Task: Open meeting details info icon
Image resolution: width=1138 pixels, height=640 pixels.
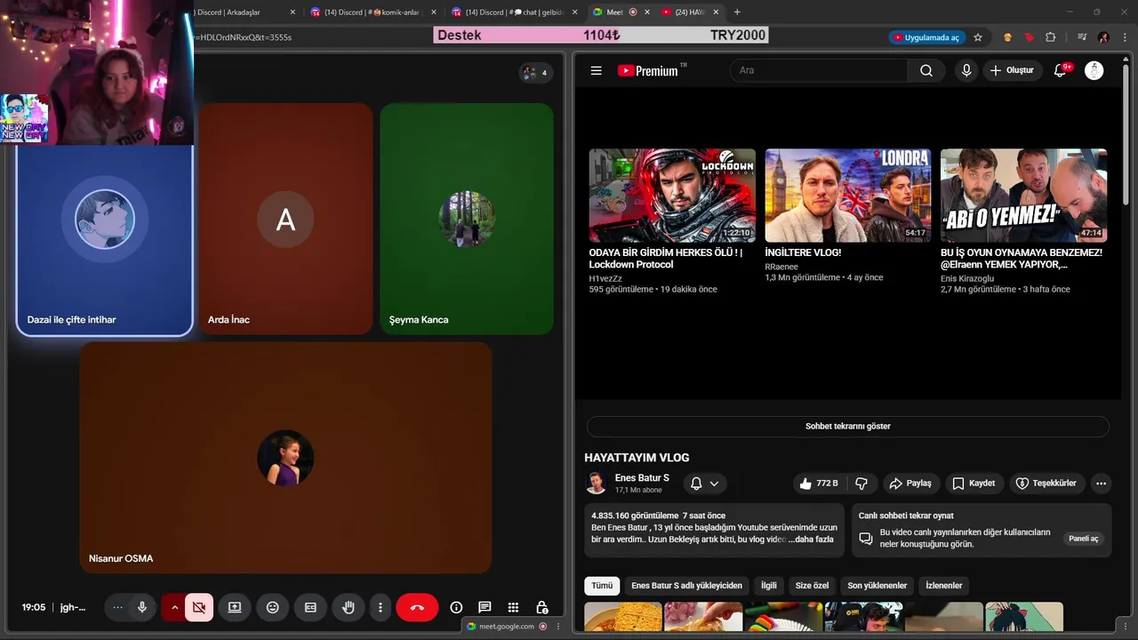Action: [456, 607]
